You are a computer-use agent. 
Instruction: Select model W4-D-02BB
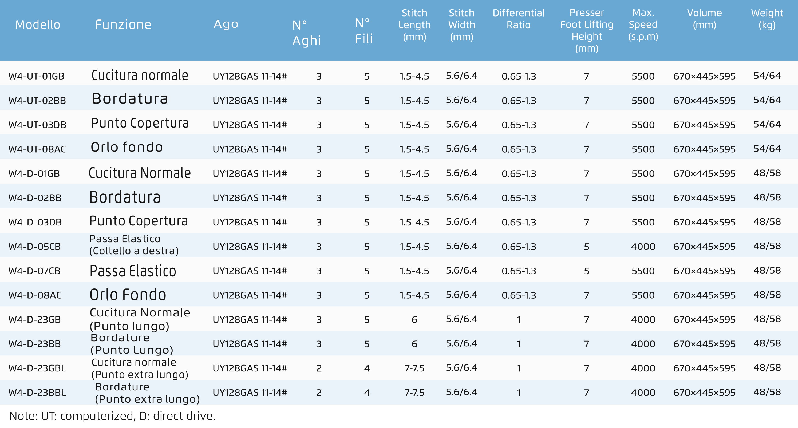coord(35,198)
